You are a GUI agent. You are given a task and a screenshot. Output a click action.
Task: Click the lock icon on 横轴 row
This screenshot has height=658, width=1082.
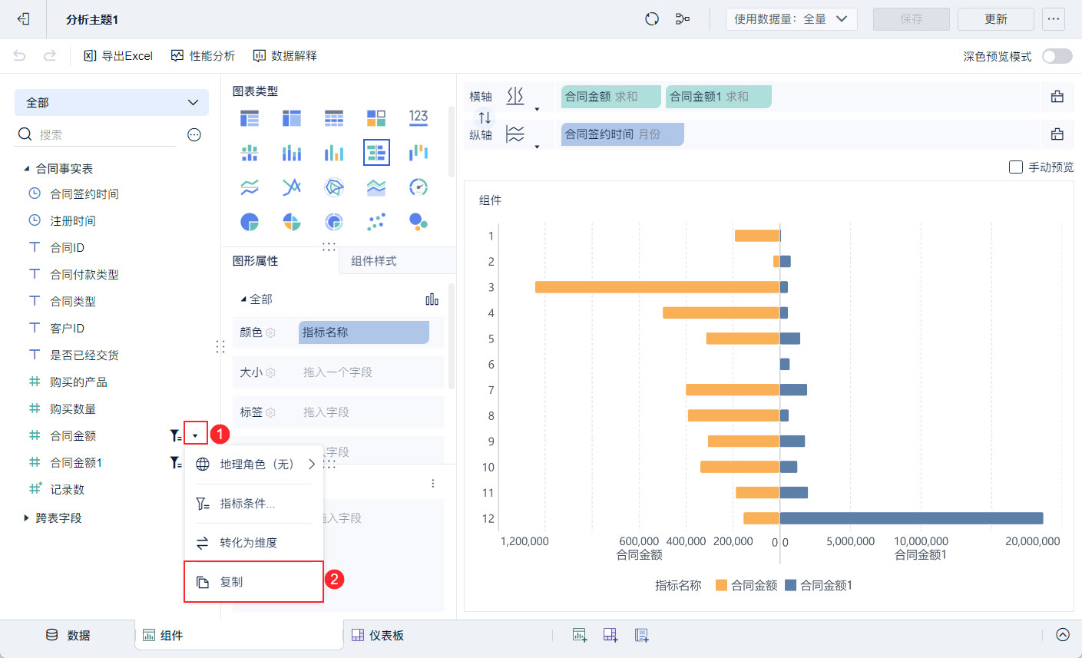[x=1057, y=97]
